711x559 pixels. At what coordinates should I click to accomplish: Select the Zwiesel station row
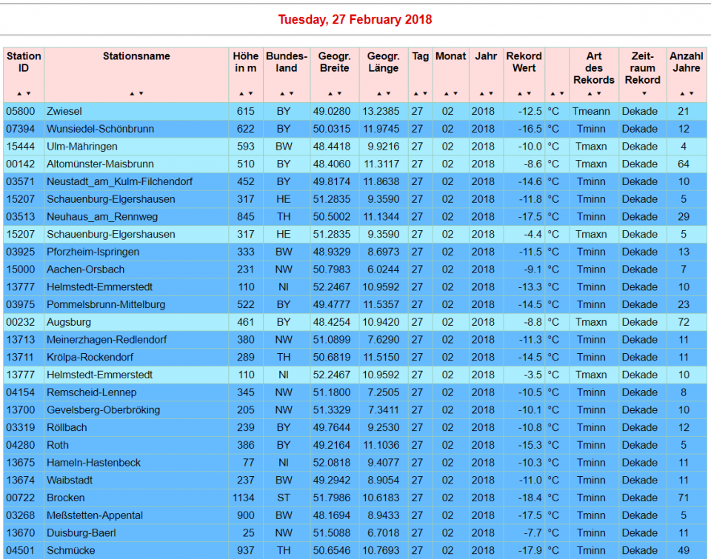[64, 111]
